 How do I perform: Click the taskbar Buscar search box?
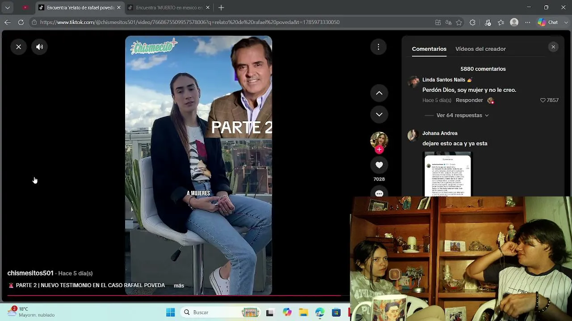point(221,312)
